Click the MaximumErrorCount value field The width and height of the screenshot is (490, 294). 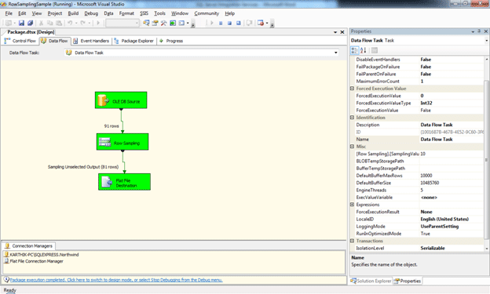point(452,82)
